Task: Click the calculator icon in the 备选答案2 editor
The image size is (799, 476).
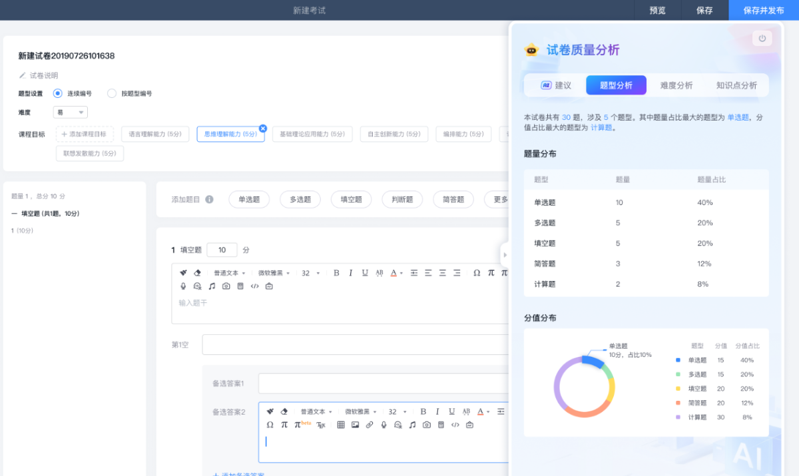Action: click(x=441, y=425)
